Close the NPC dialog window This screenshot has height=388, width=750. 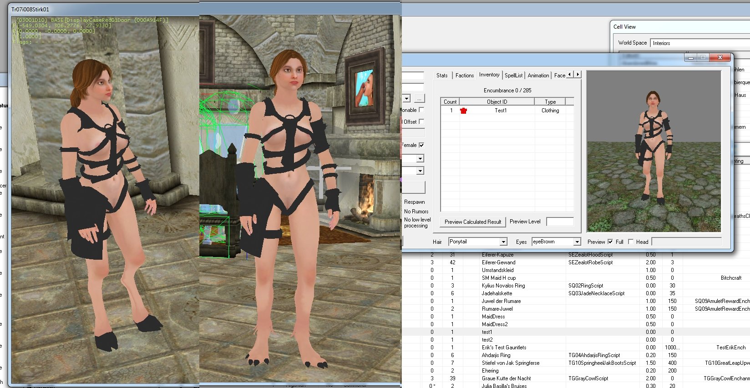[x=720, y=58]
